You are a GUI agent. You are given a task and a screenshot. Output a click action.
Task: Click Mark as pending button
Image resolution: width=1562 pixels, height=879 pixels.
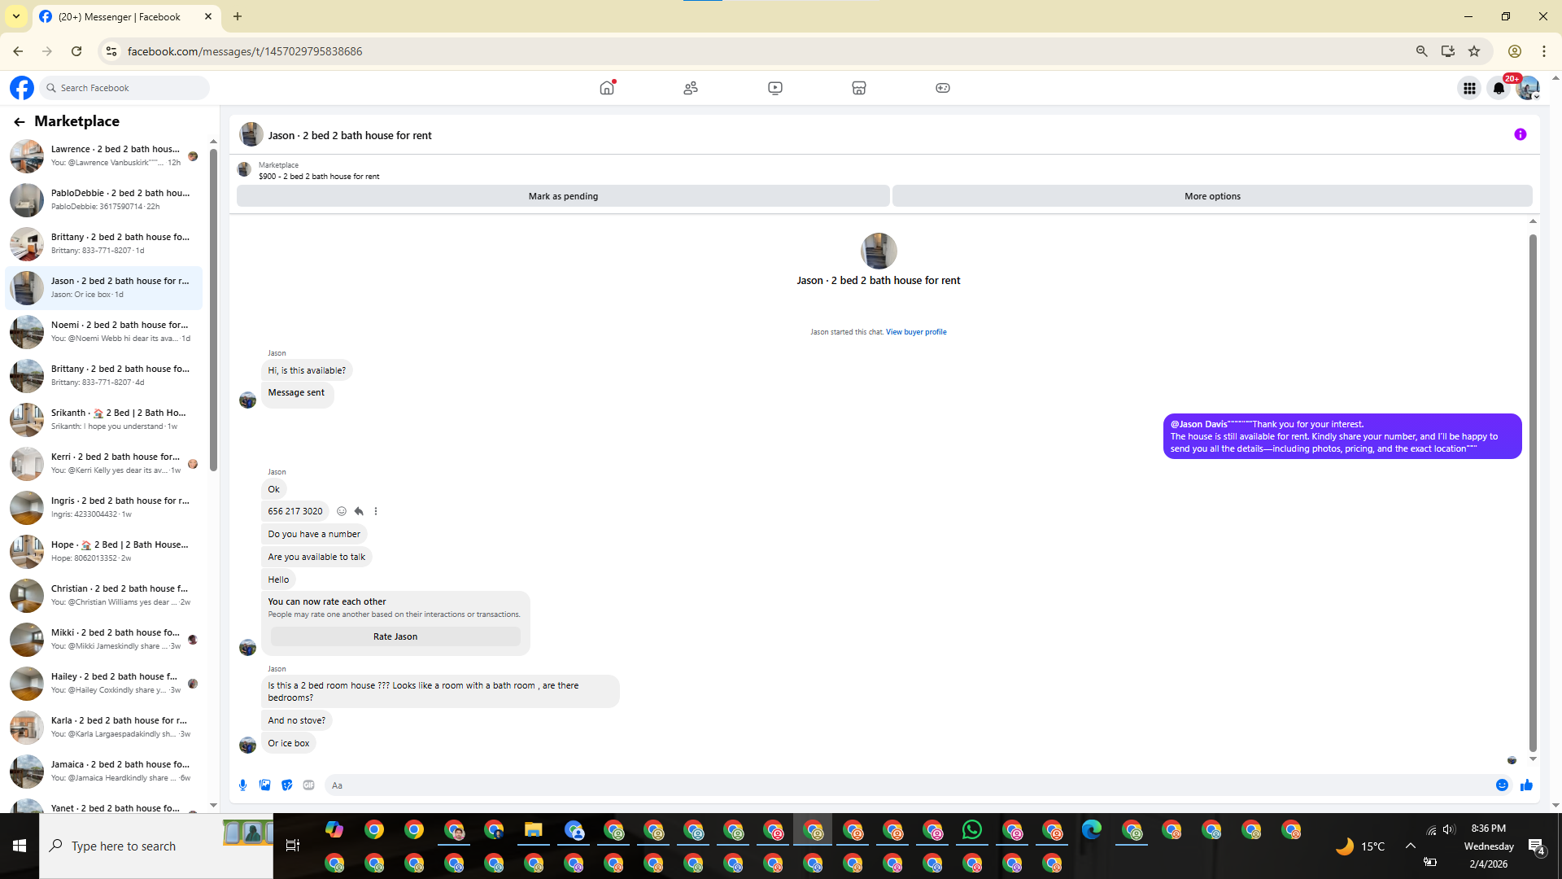pos(563,196)
